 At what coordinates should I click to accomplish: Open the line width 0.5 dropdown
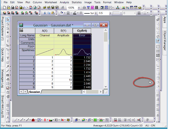110,13
